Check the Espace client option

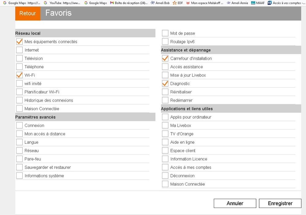tap(165, 151)
